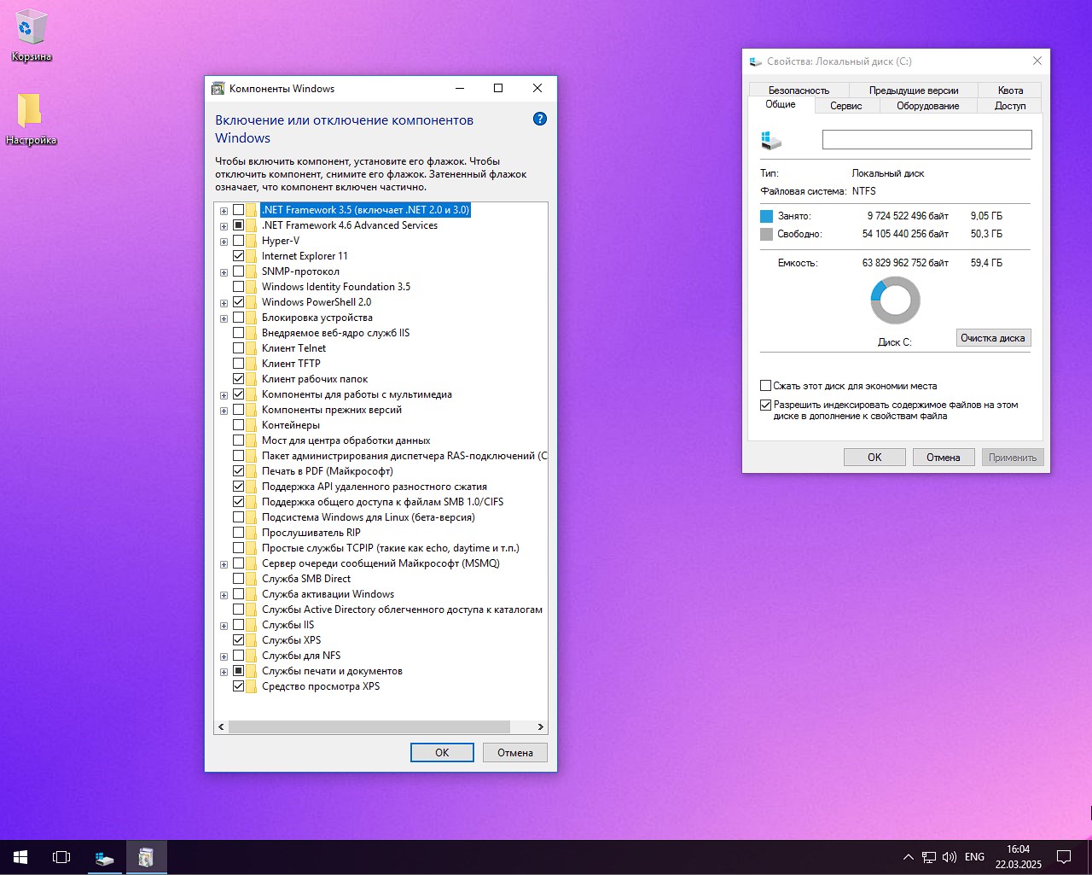Enable the .NET Framework 3.5 checkbox
Screen dimensions: 1092x875
tap(238, 210)
